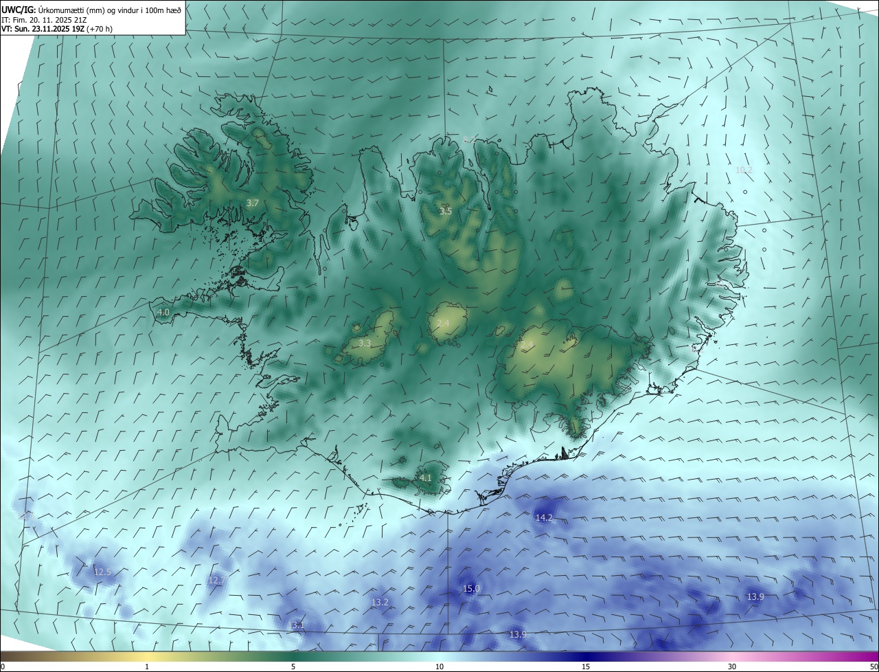The width and height of the screenshot is (879, 672).
Task: Click the 4.0 value label on the Snæfellsnes peninsula
Action: (163, 312)
